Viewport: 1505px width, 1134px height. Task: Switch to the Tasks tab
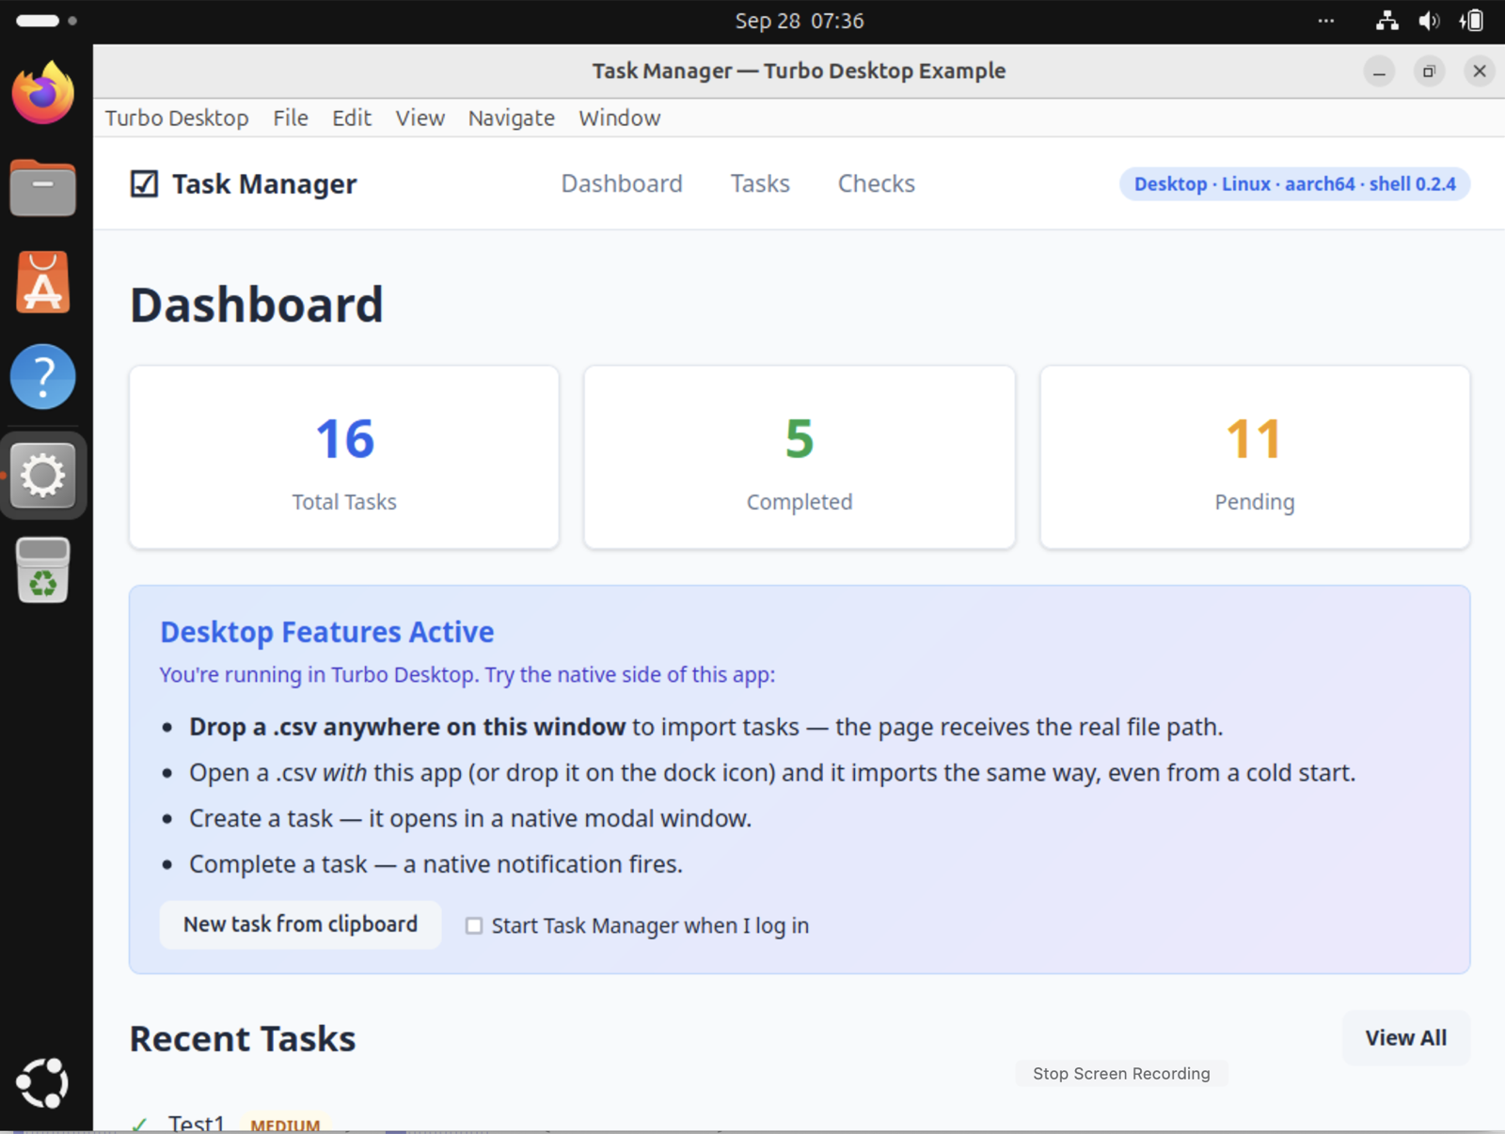(760, 183)
